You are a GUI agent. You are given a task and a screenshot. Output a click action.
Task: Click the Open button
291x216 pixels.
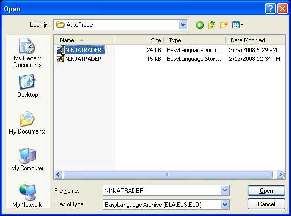(266, 190)
